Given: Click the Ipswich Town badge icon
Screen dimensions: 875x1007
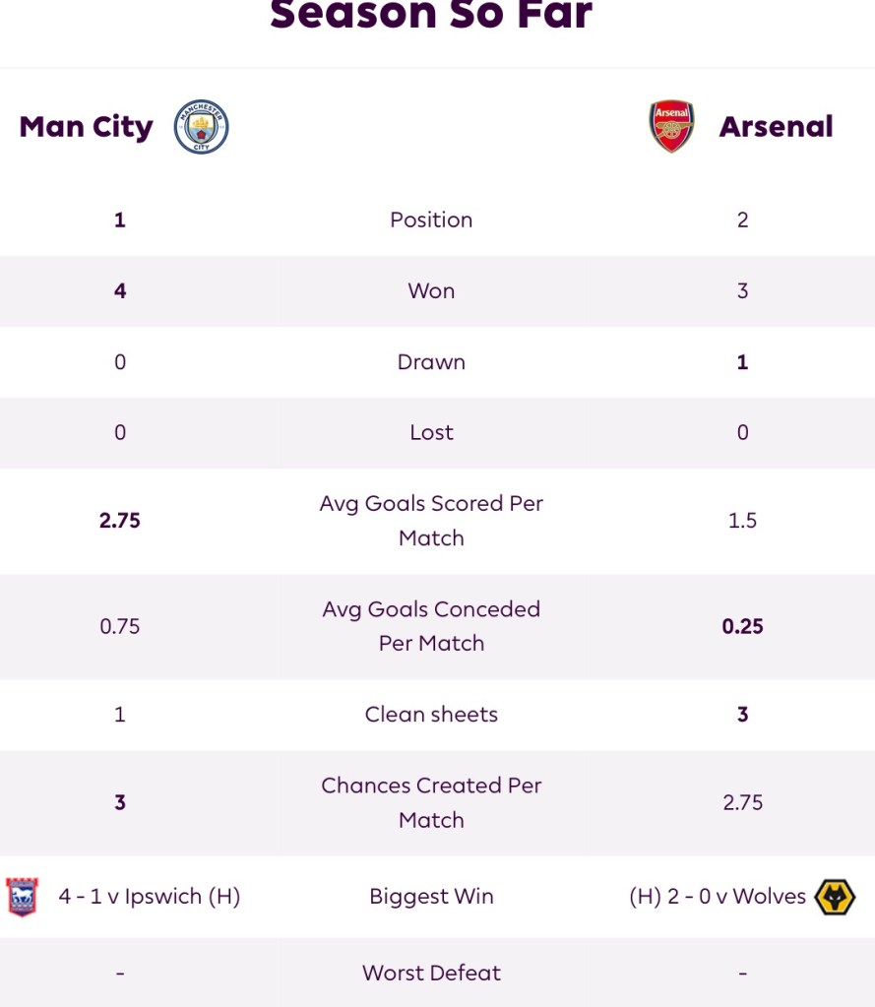Looking at the screenshot, I should click(22, 897).
